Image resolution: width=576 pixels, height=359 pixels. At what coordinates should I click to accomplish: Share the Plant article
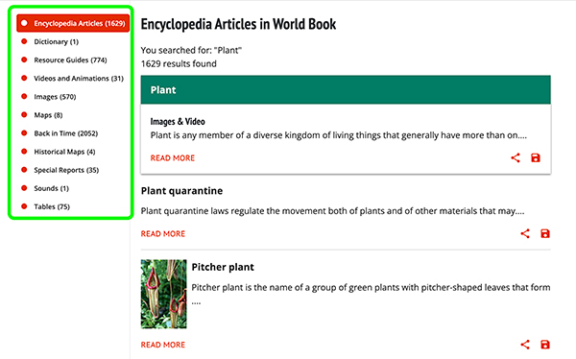pyautogui.click(x=516, y=158)
